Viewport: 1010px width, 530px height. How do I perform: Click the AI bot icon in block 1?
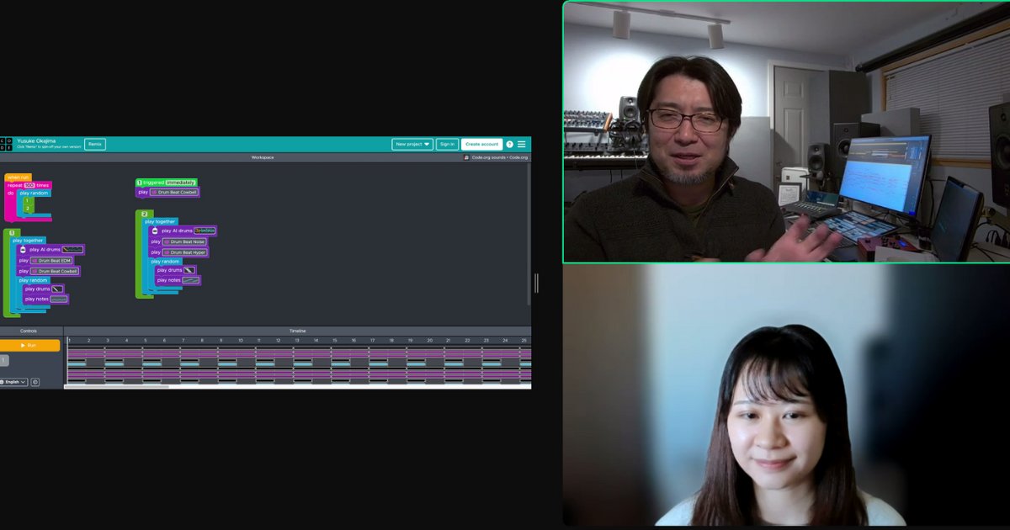pyautogui.click(x=24, y=250)
